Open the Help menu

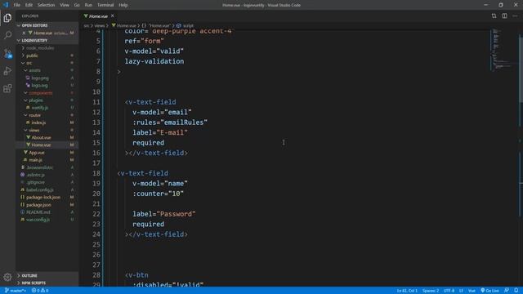pyautogui.click(x=123, y=5)
